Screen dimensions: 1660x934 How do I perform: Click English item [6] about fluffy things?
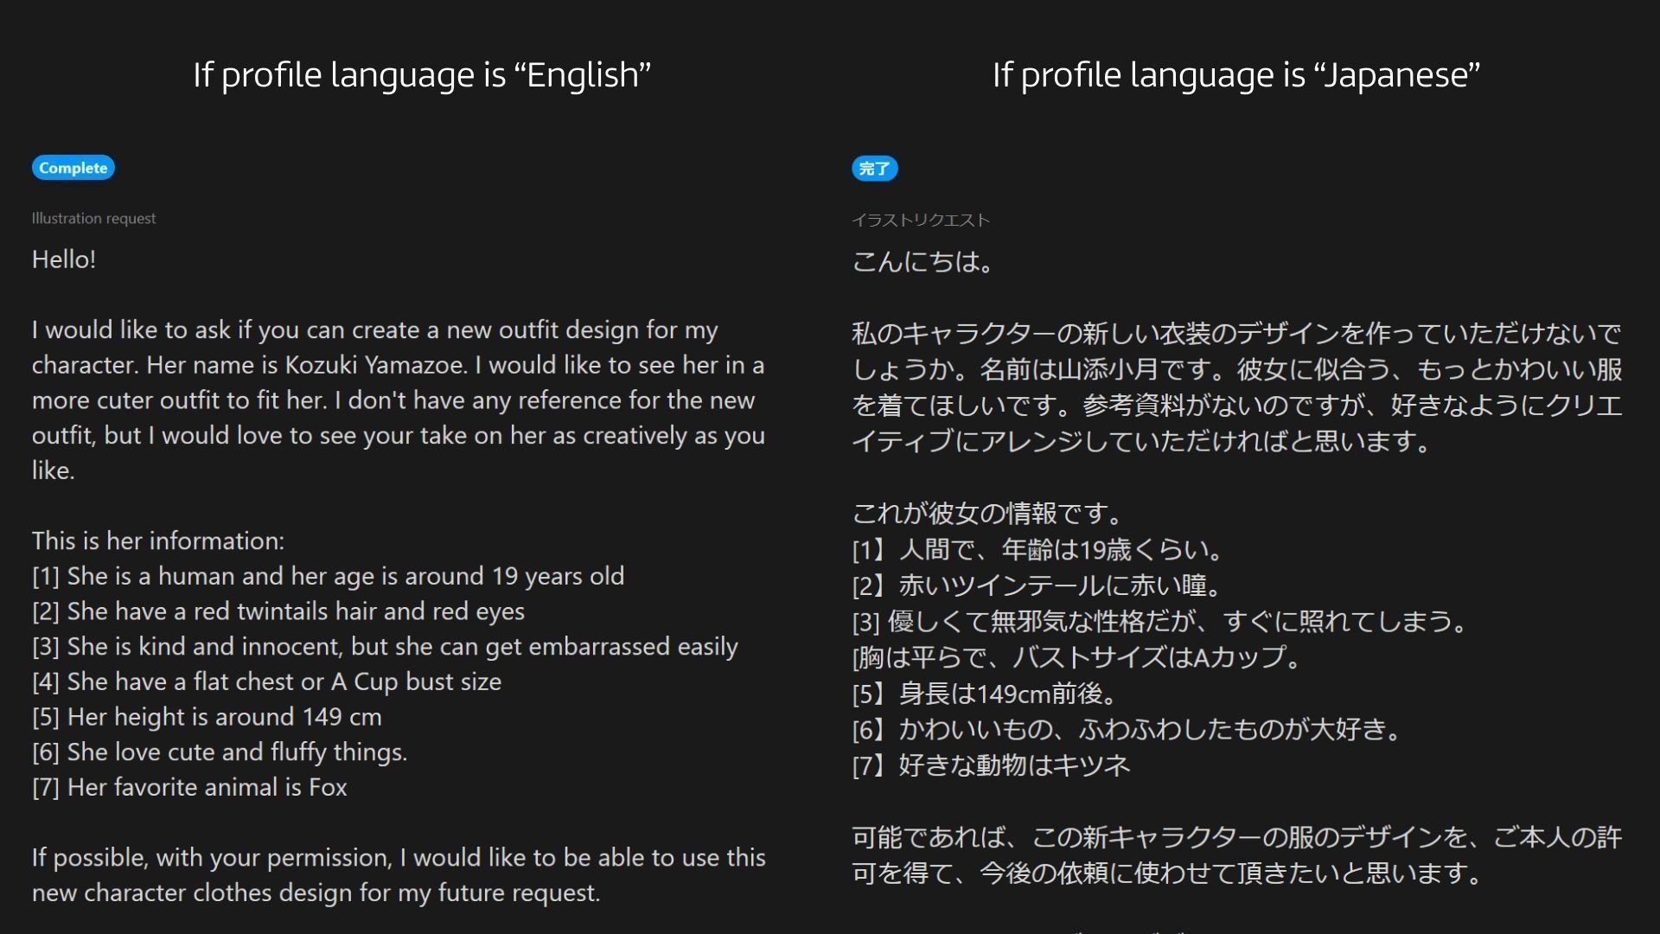pos(219,752)
